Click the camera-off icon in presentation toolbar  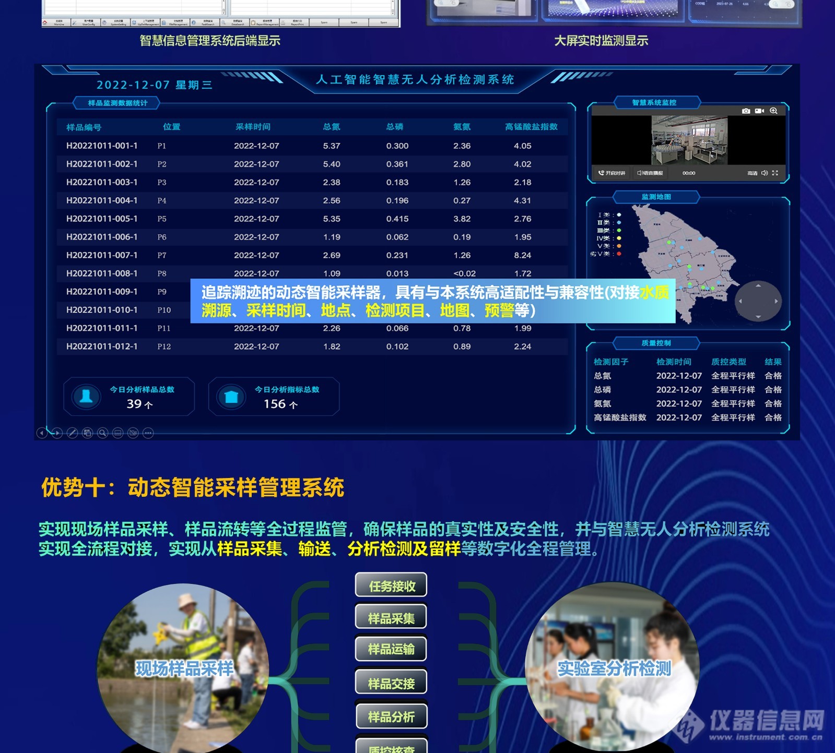click(133, 433)
